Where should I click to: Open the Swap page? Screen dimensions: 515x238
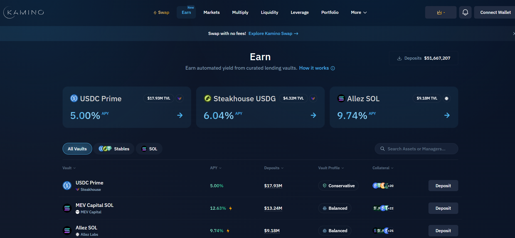click(x=161, y=12)
